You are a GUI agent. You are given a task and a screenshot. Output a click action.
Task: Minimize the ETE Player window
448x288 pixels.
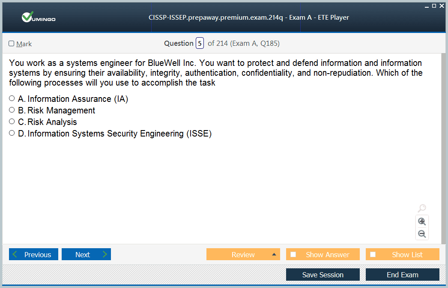(427, 6)
